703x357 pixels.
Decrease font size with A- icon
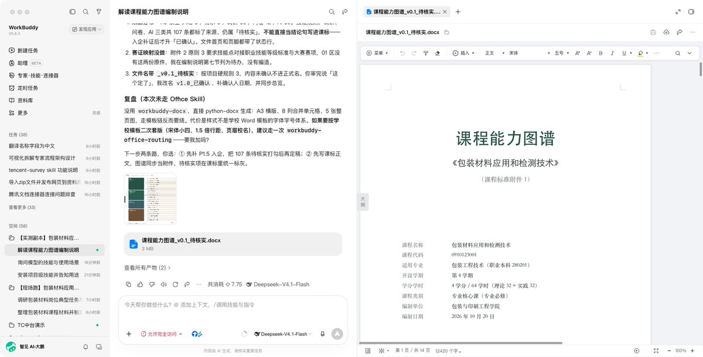pyautogui.click(x=589, y=53)
